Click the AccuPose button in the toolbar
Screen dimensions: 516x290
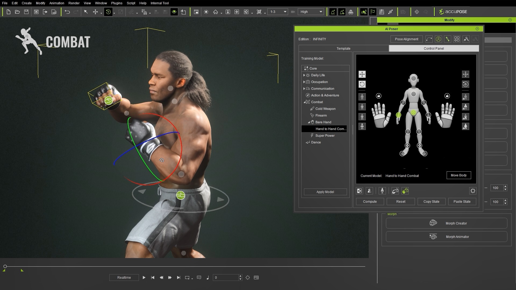click(x=453, y=12)
